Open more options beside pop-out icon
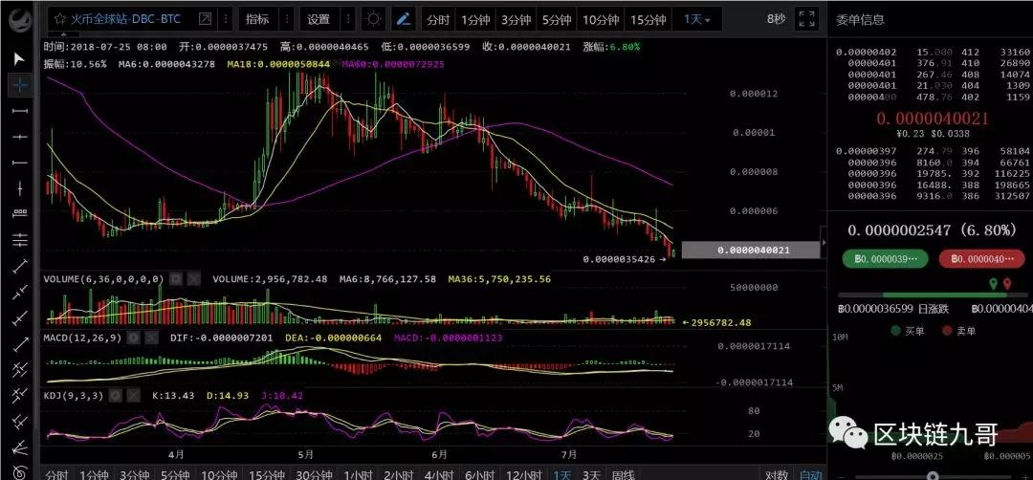1033x480 pixels. (x=226, y=19)
